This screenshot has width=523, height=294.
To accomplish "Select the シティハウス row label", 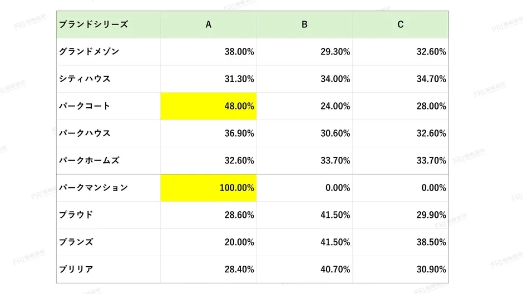I will (x=85, y=79).
